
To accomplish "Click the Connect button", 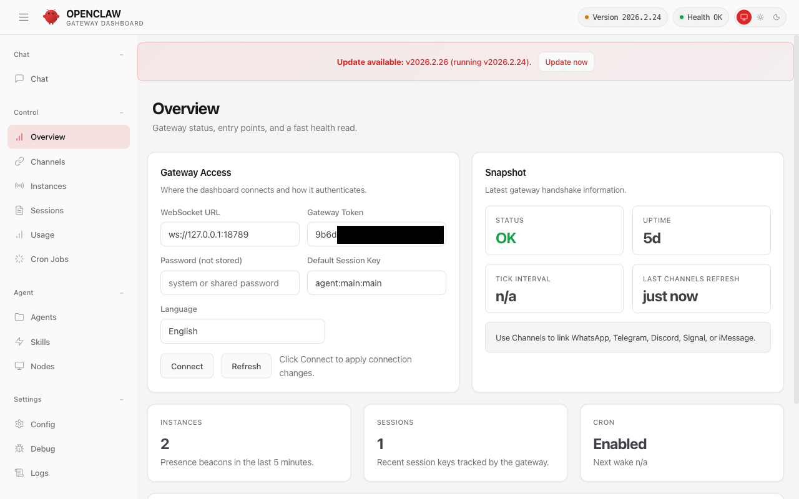I will 187,366.
